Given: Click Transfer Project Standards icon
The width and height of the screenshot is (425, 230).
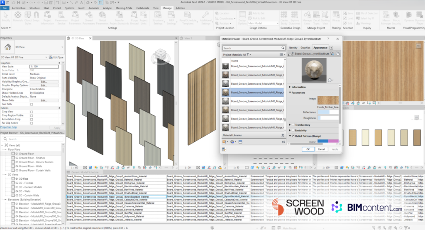Looking at the screenshot, I should click(119, 15).
